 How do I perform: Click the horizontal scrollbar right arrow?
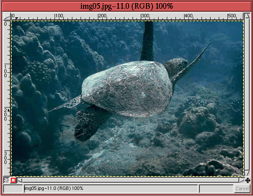pyautogui.click(x=242, y=180)
